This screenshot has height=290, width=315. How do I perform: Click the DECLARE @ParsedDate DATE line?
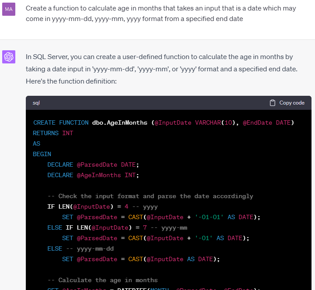(93, 164)
